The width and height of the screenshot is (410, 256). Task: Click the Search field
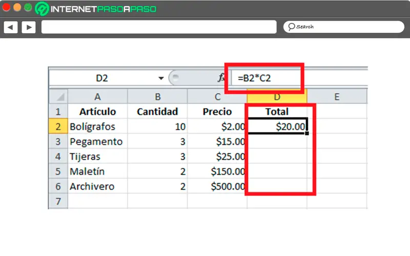click(343, 27)
